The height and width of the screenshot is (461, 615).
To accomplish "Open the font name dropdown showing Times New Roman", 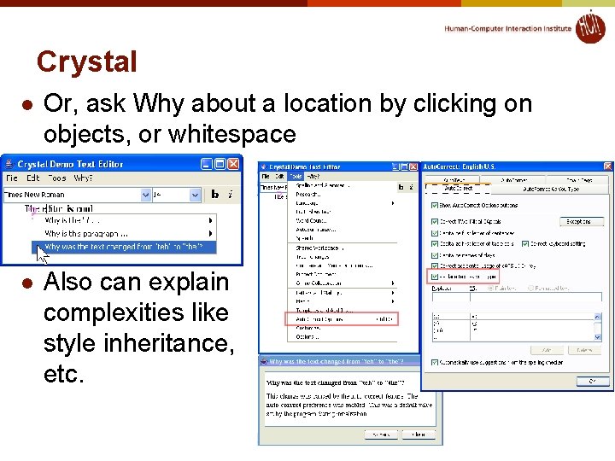I will pyautogui.click(x=145, y=195).
